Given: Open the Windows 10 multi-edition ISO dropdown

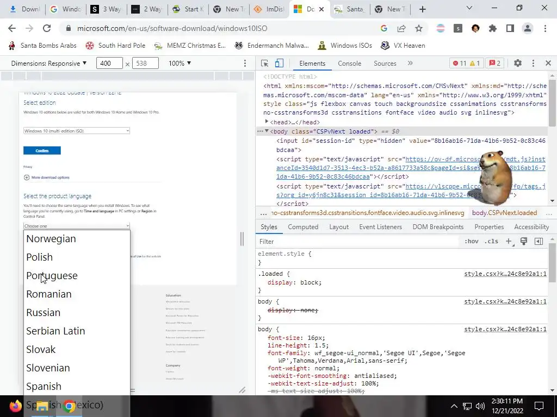Looking at the screenshot, I should coord(76,131).
